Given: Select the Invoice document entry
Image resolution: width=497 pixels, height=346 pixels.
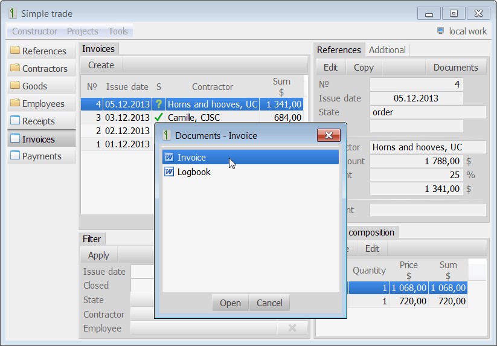Looking at the screenshot, I should click(251, 157).
